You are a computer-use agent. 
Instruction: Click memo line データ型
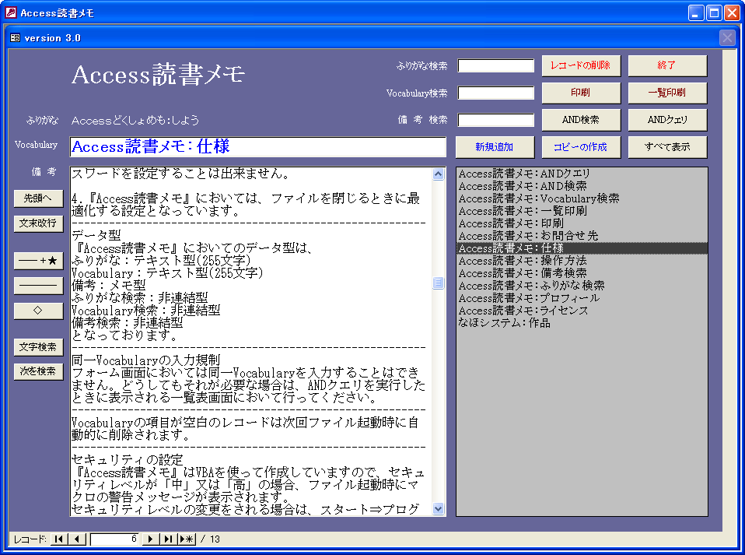coord(96,235)
